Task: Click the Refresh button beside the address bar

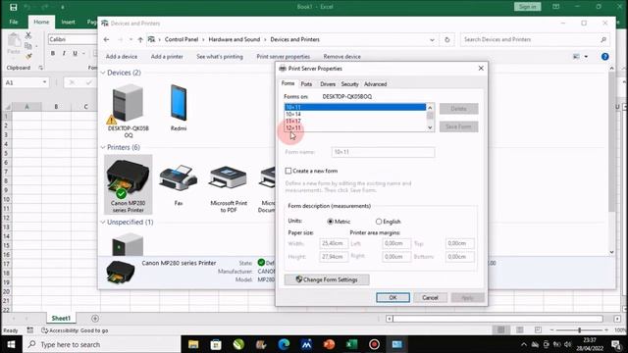Action: coord(447,39)
